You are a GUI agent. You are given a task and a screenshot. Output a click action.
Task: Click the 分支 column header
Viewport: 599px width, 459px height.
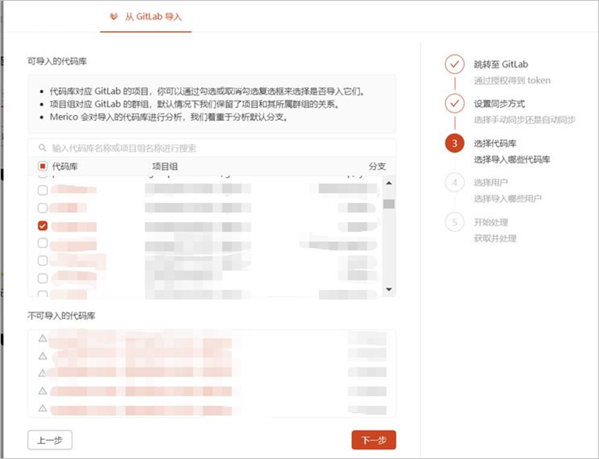[x=377, y=166]
